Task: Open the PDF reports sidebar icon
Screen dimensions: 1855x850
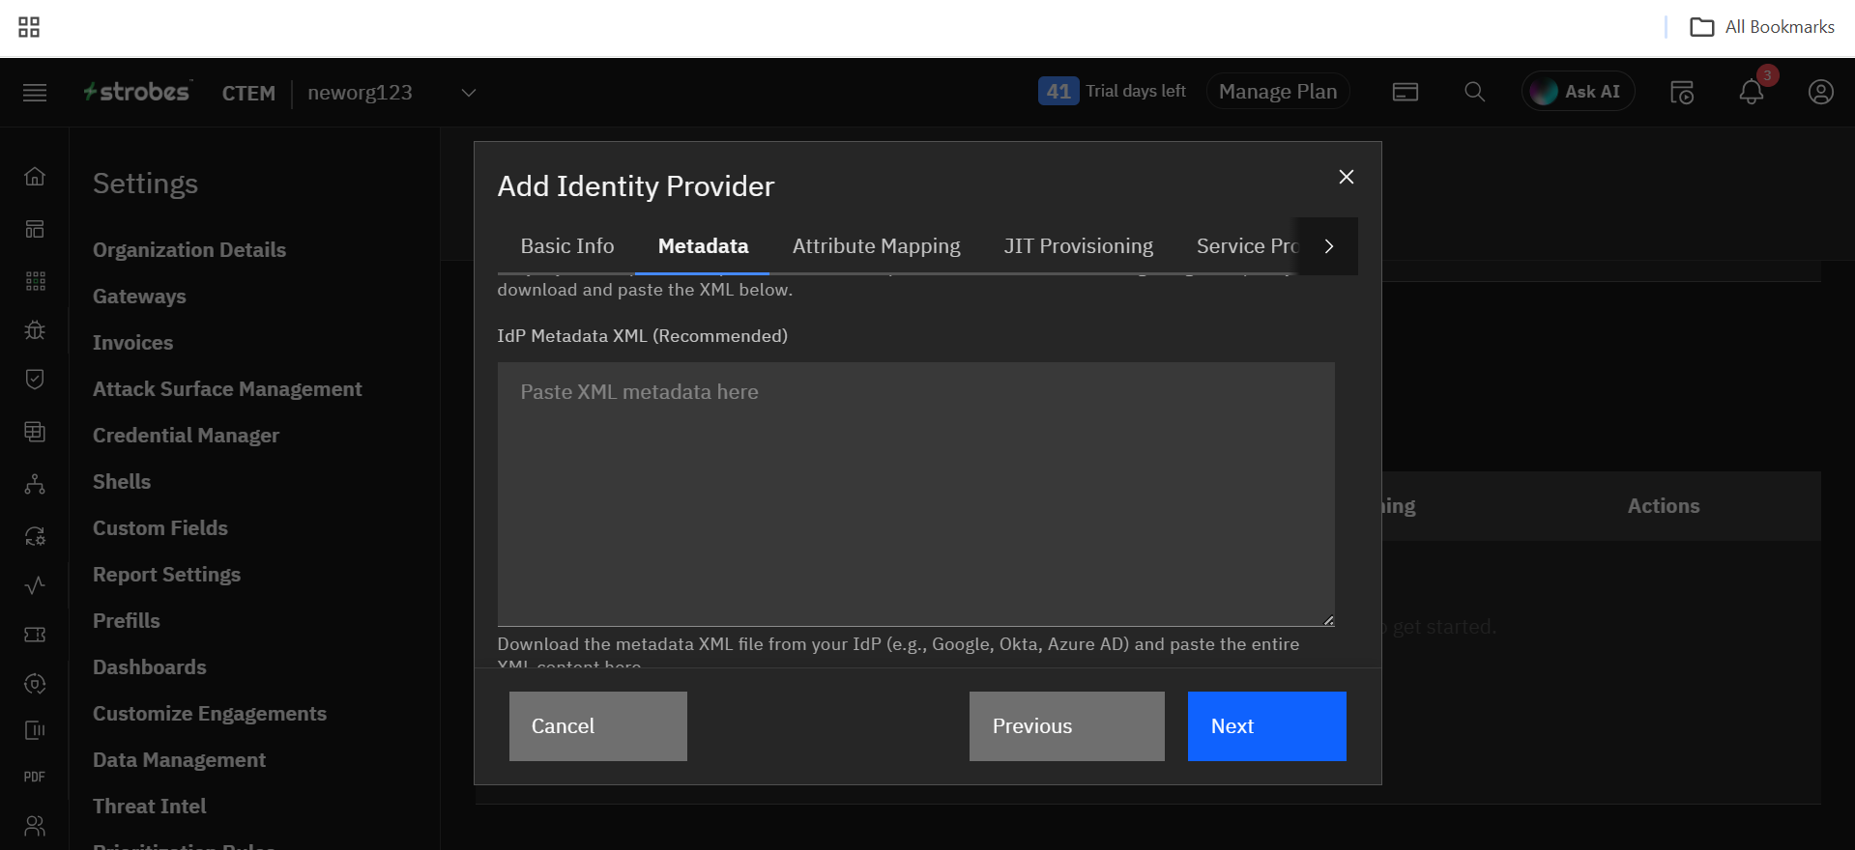Action: pyautogui.click(x=35, y=777)
